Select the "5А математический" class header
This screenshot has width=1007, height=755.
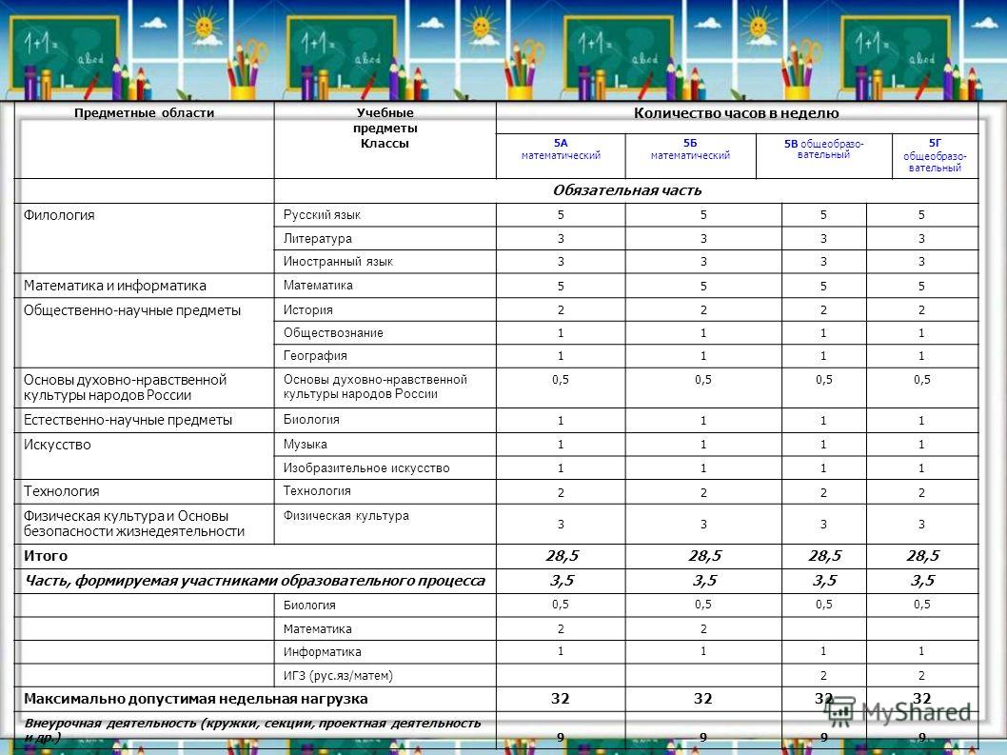coord(561,149)
